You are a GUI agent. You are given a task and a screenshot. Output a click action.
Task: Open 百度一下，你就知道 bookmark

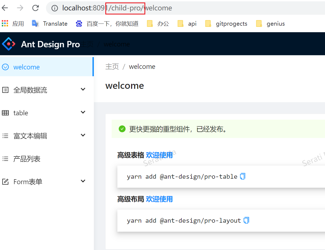click(x=112, y=23)
